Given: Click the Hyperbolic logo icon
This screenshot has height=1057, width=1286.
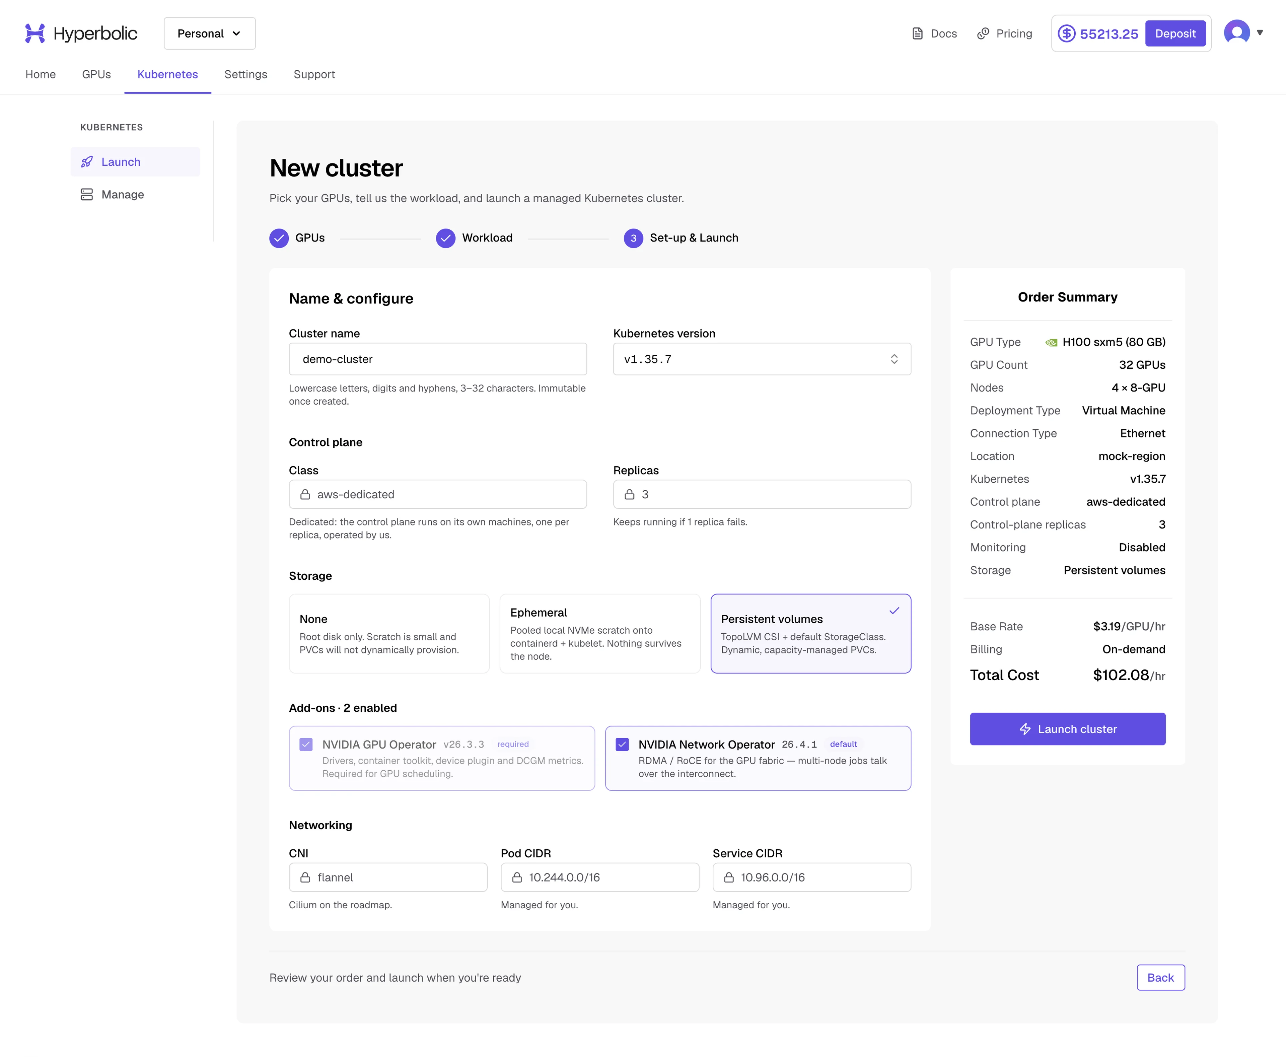Looking at the screenshot, I should point(35,33).
